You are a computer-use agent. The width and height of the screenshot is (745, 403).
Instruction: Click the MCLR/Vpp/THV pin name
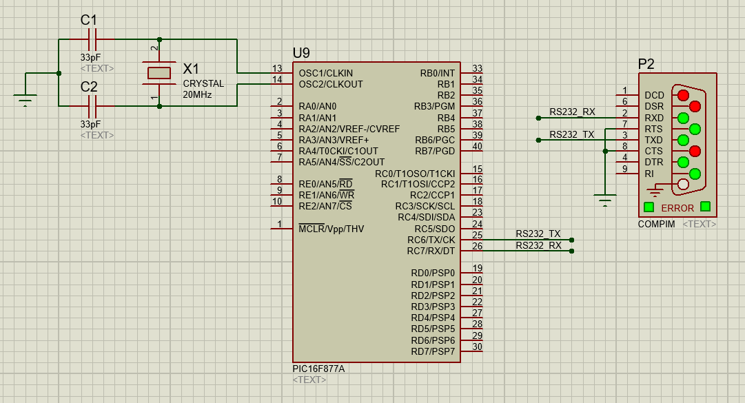[x=331, y=229]
